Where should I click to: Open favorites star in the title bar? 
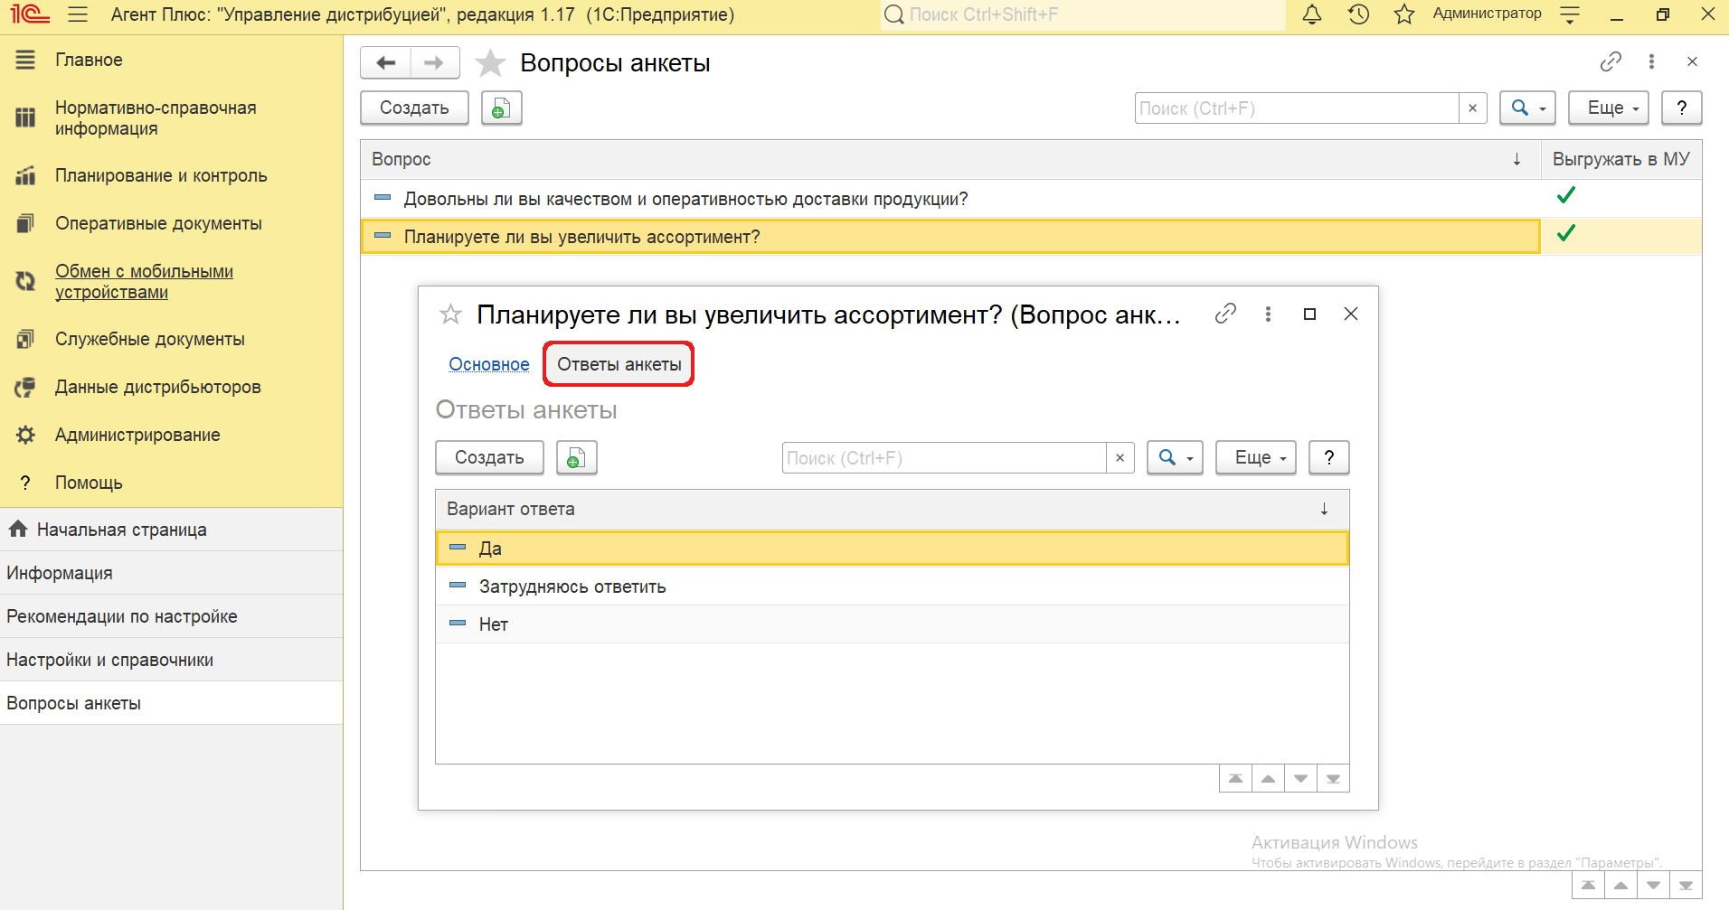(1404, 14)
